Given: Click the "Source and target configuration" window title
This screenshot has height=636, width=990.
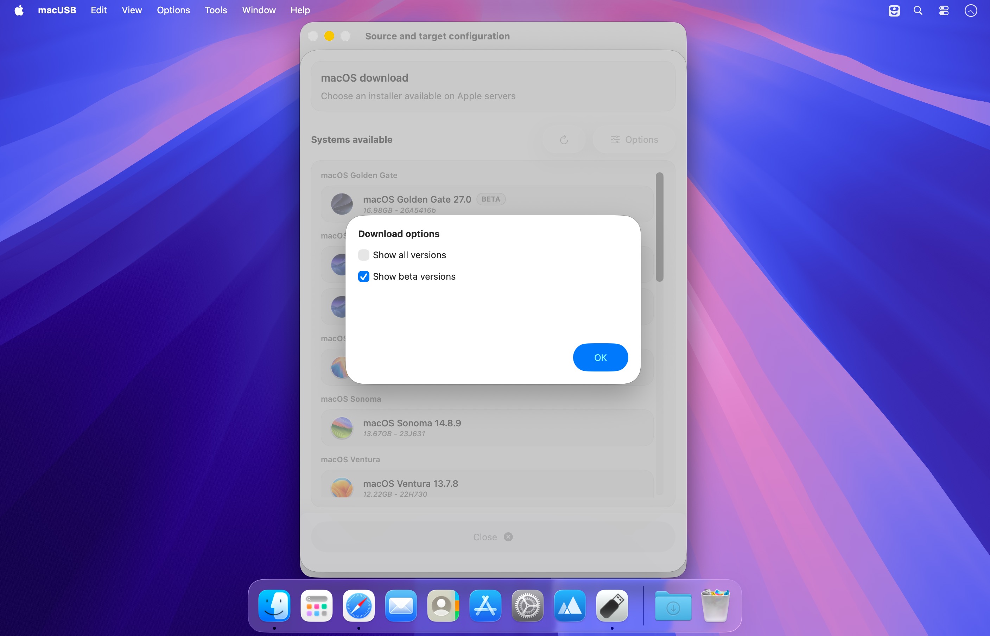Looking at the screenshot, I should (x=437, y=36).
